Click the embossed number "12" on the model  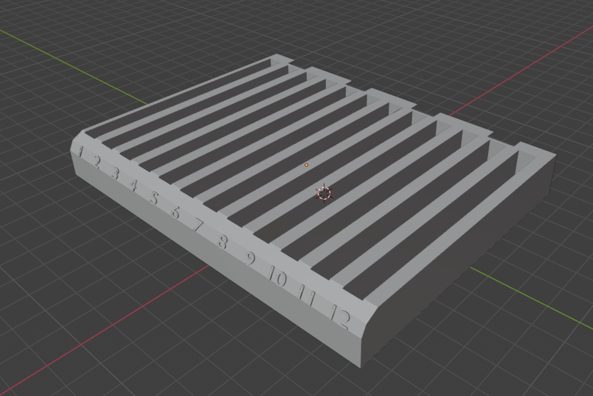click(341, 318)
